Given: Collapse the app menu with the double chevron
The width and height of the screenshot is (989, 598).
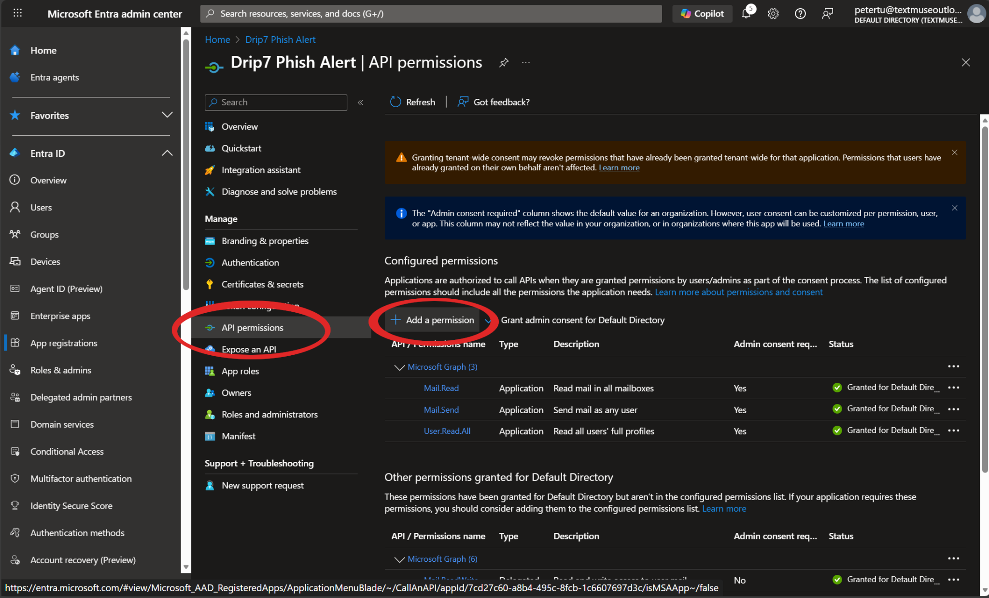Looking at the screenshot, I should 360,102.
